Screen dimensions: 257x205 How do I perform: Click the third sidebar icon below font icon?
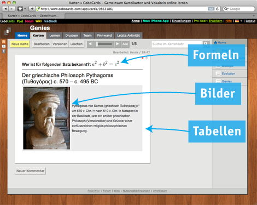4,51
